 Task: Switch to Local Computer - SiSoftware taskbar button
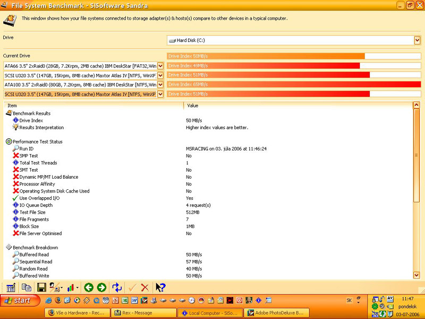(x=210, y=313)
